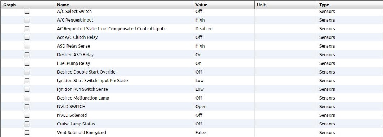Click 'Sensors' type in NVLD Solenoid row
383x137 pixels.
click(x=327, y=115)
